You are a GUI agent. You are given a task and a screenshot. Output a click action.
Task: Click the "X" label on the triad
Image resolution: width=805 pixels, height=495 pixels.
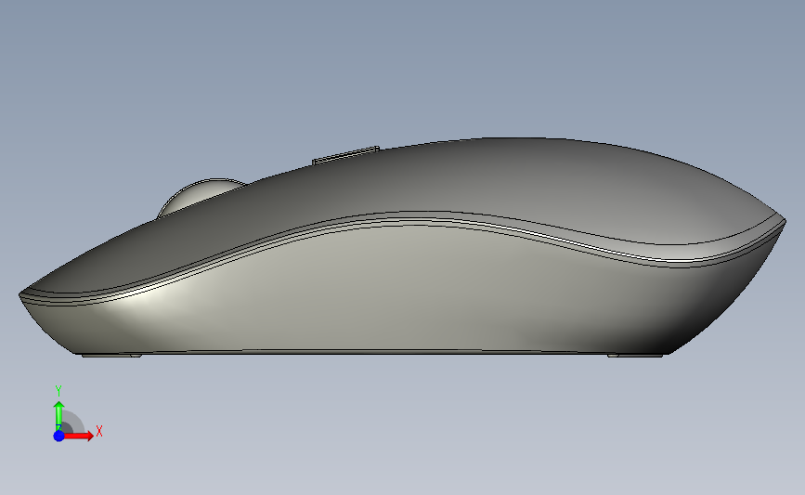click(99, 431)
